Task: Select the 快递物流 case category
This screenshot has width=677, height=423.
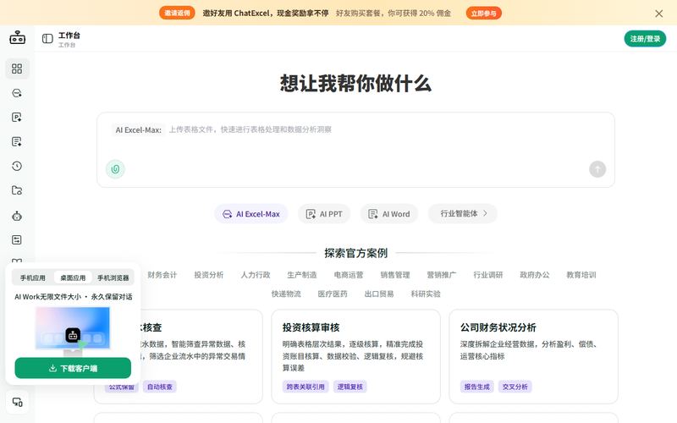Action: pos(286,294)
